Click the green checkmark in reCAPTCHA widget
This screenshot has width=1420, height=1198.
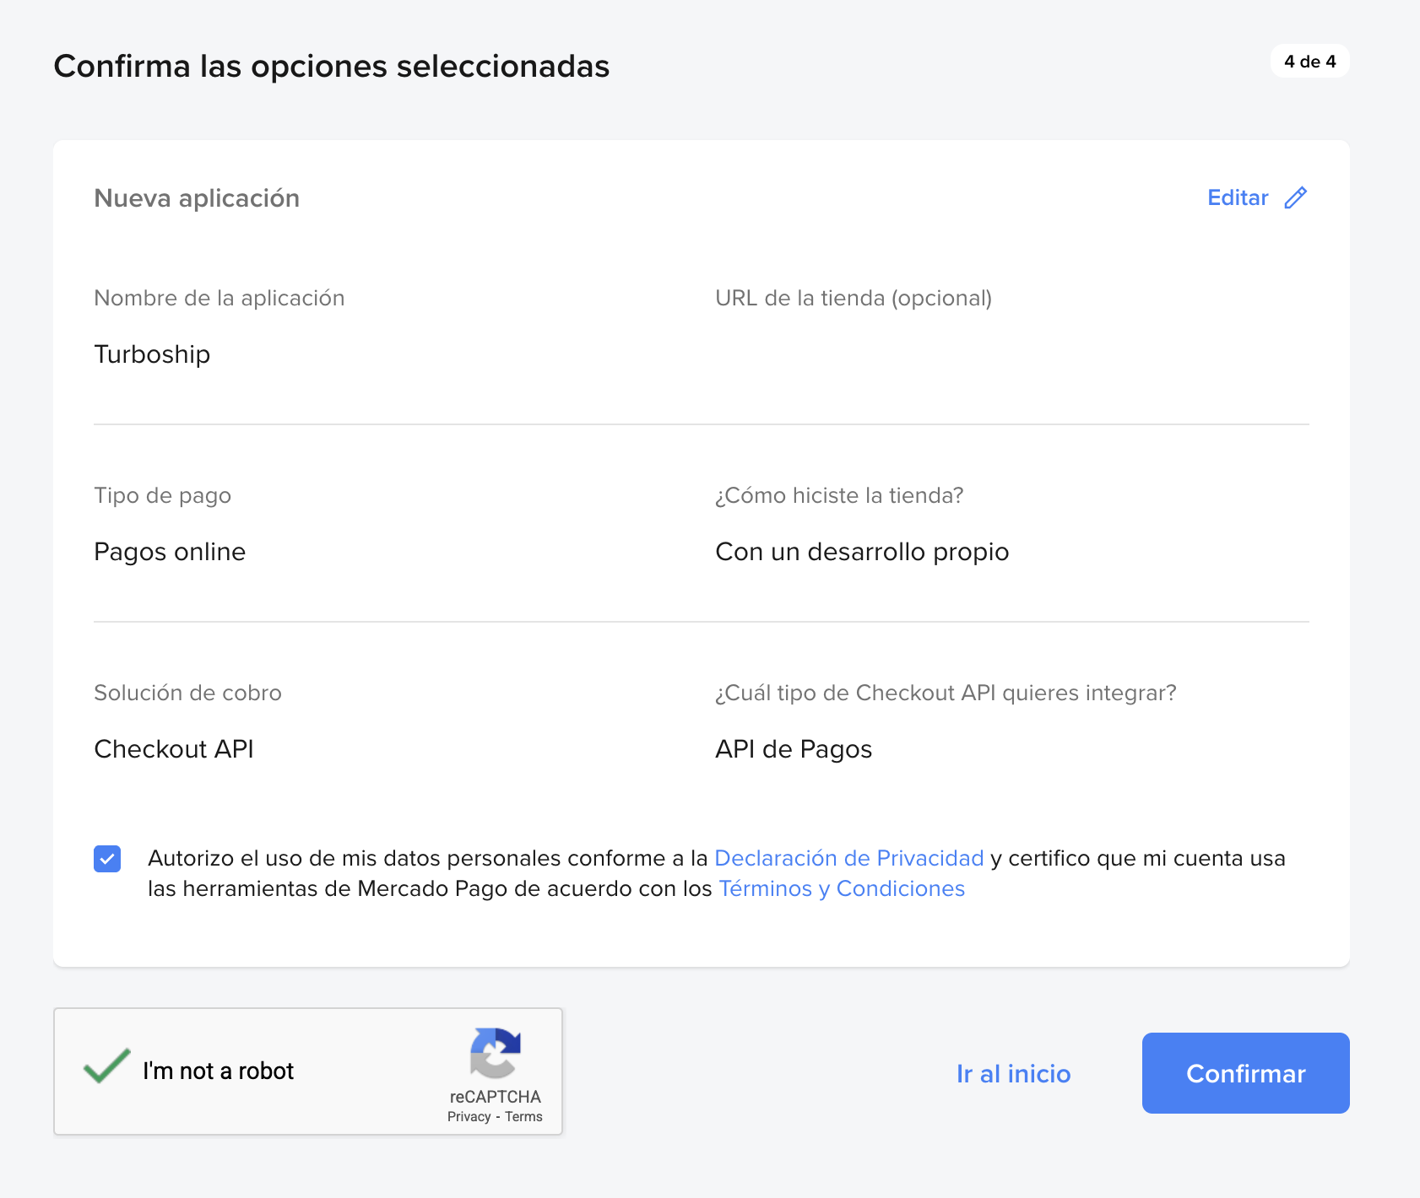(x=106, y=1066)
